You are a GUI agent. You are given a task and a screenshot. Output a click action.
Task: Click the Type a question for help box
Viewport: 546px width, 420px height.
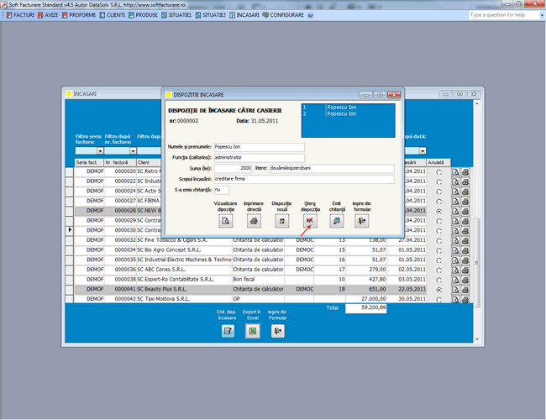[x=503, y=15]
